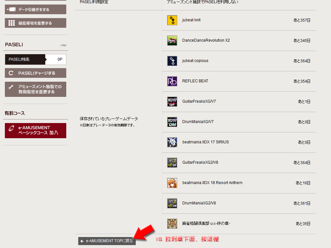
Task: Click the PASELI sidebar heading
Action: [14, 45]
